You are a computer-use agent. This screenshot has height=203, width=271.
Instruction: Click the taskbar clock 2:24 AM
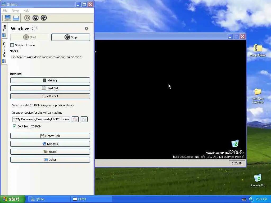(x=261, y=199)
